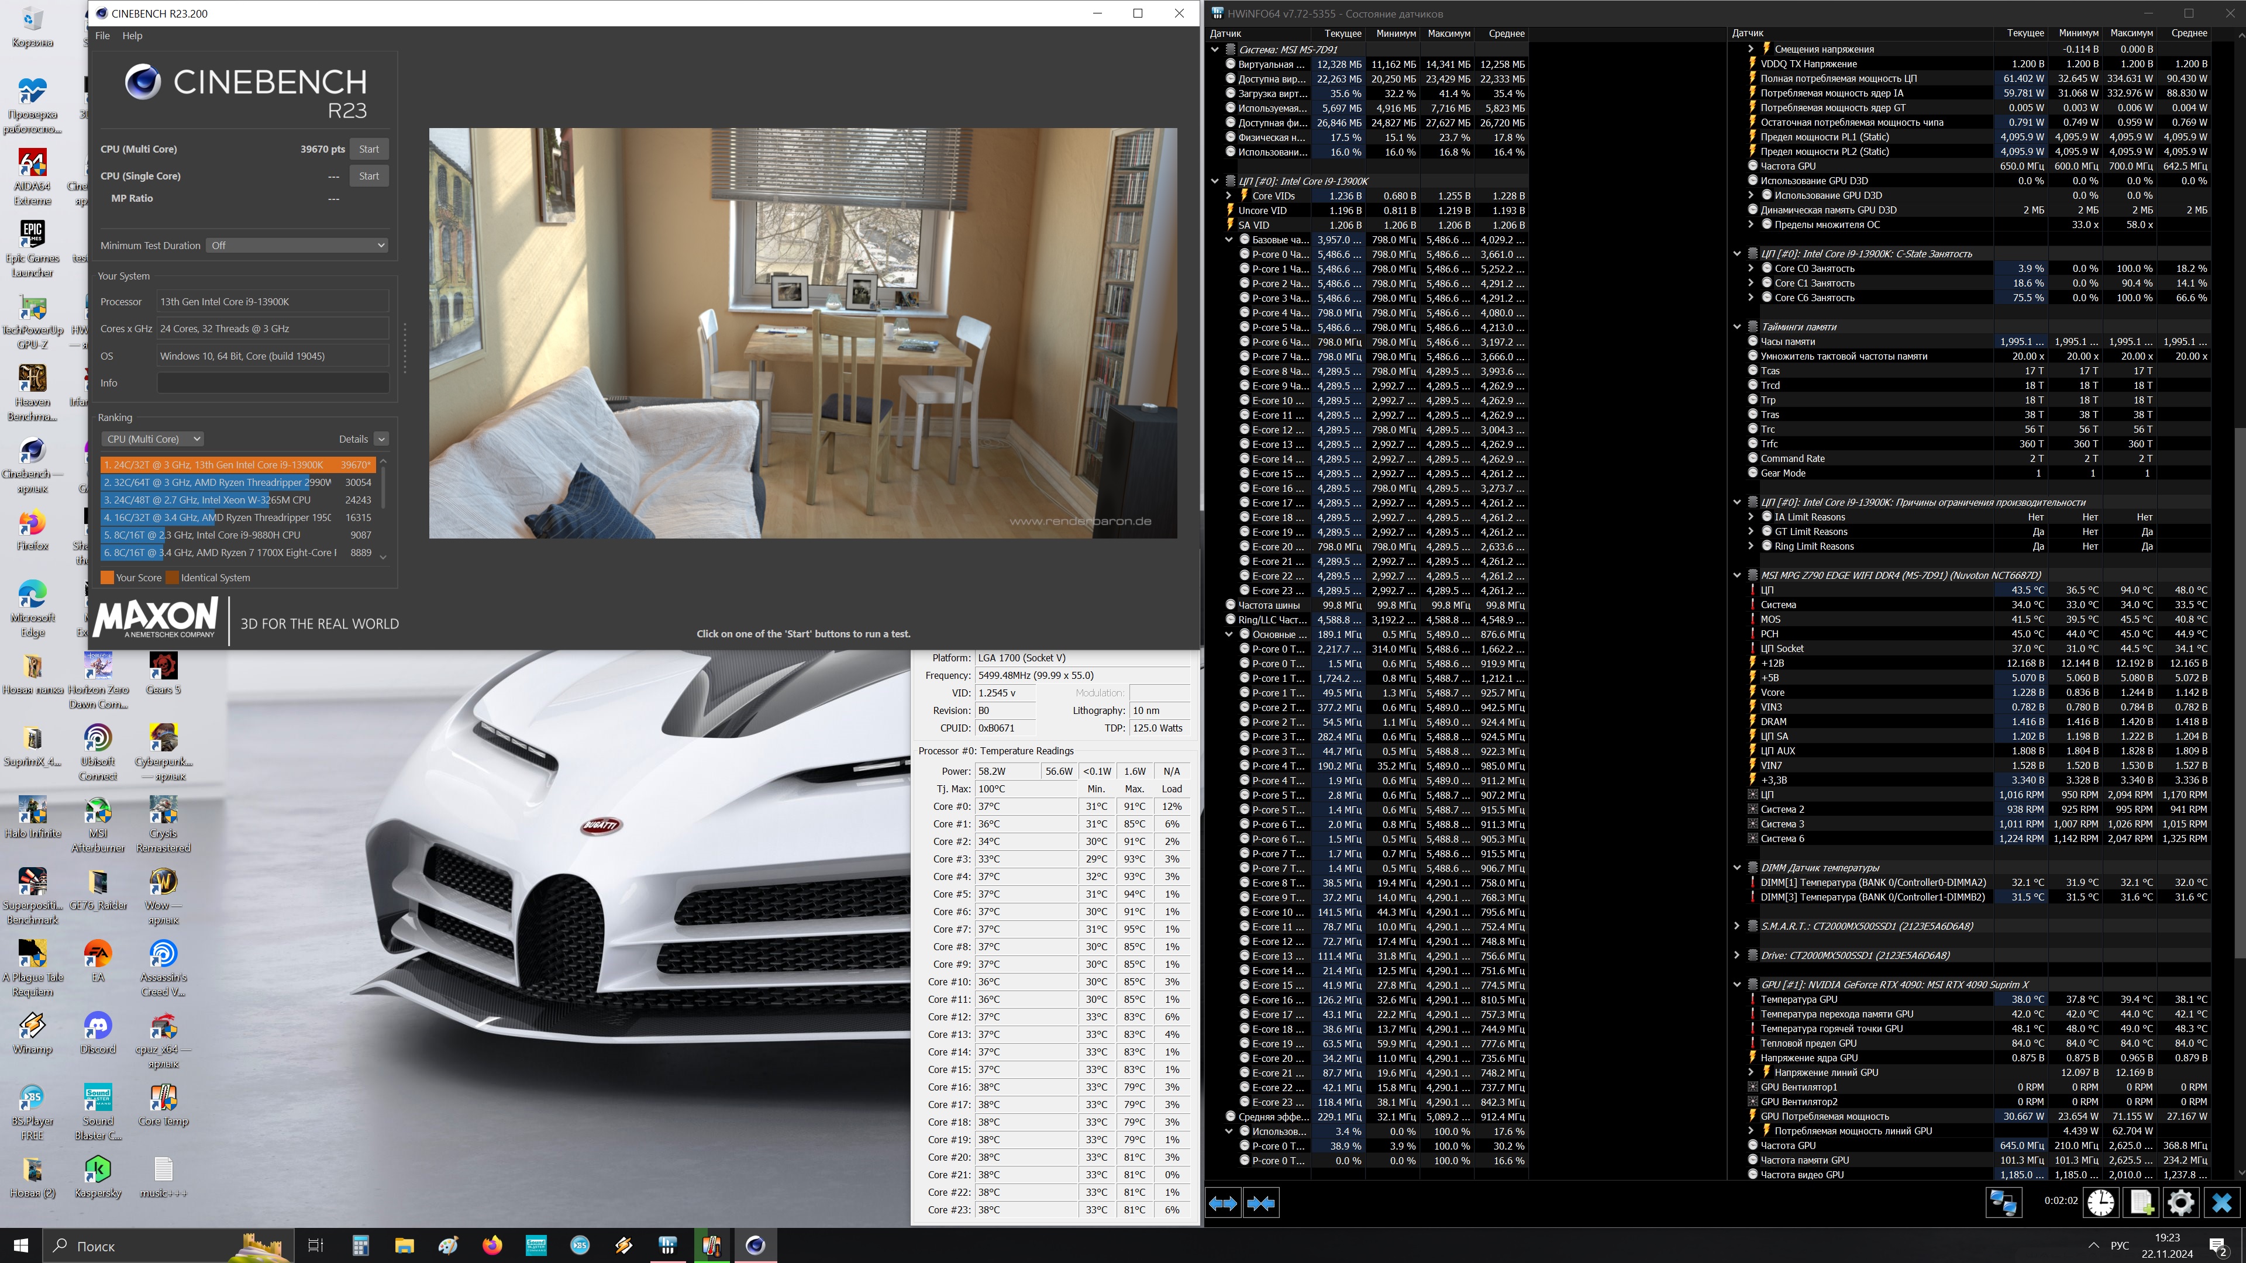2246x1263 pixels.
Task: Open HWiNFO sensor settings gear icon
Action: pyautogui.click(x=2180, y=1203)
